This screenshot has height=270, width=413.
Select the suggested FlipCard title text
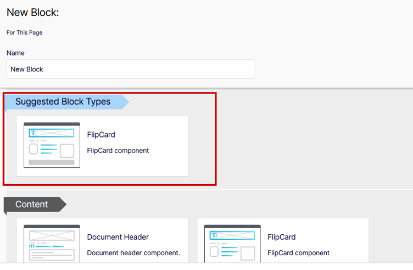pyautogui.click(x=101, y=135)
